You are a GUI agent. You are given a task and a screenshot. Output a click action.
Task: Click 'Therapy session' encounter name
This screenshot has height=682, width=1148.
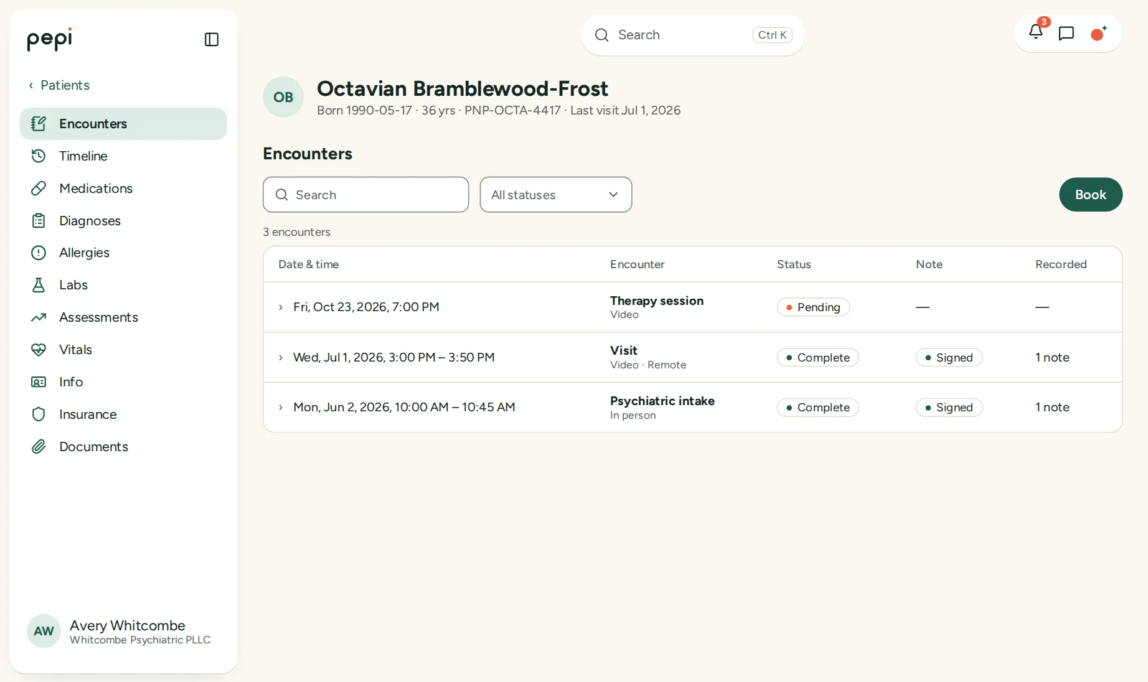(657, 301)
